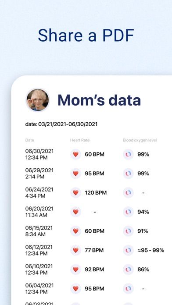Tap the heart icon in the 06/20/2021 row
The image size is (172, 305).
click(75, 212)
